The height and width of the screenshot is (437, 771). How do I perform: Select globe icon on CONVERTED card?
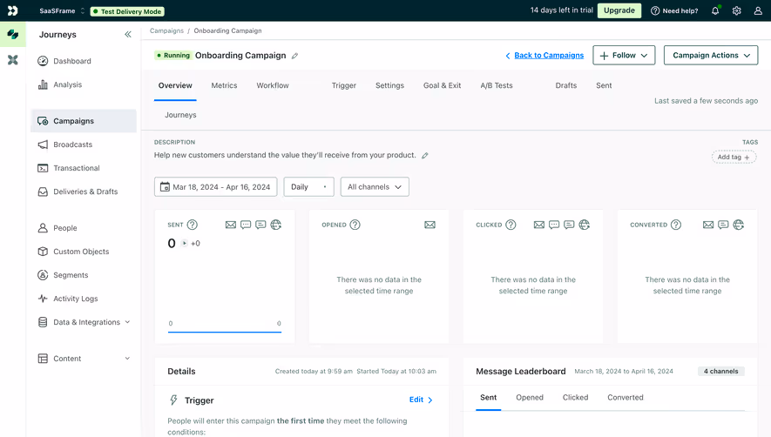point(739,225)
